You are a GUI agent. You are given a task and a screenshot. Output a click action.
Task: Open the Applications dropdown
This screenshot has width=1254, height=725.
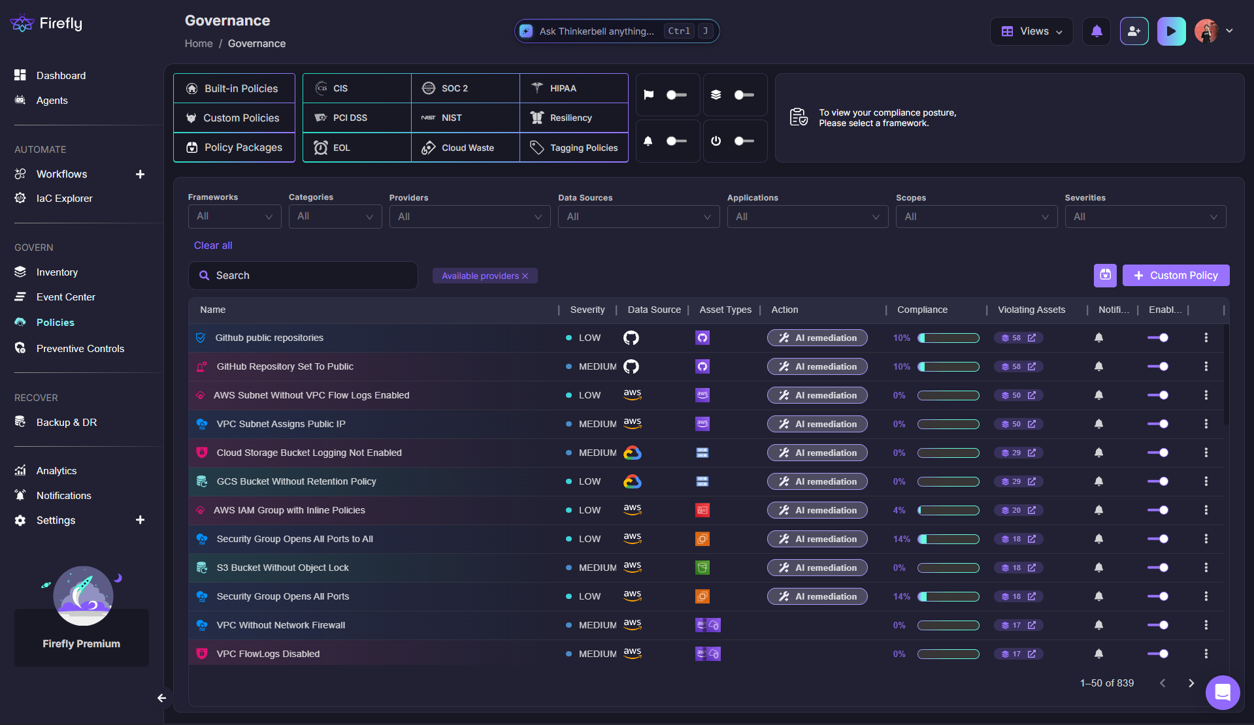coord(808,216)
